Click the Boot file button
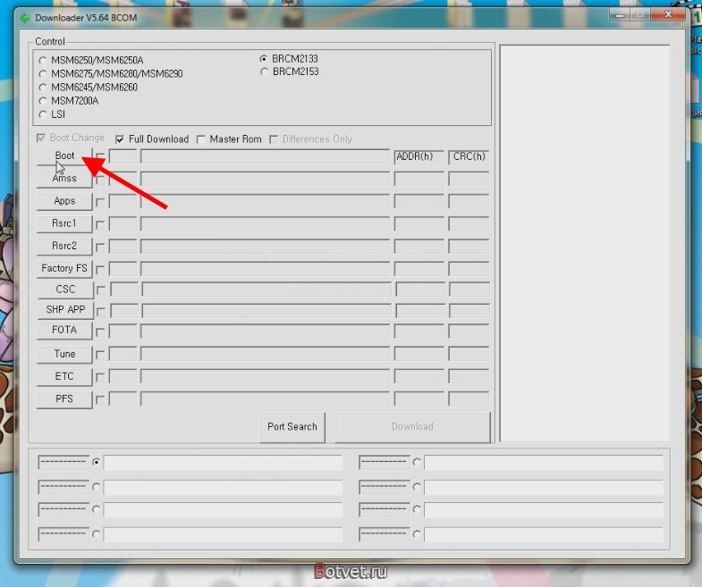Image resolution: width=702 pixels, height=587 pixels. click(x=64, y=156)
